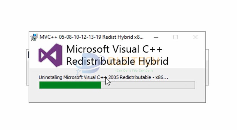Maximize the Redist Hybrid installer window

(175, 37)
